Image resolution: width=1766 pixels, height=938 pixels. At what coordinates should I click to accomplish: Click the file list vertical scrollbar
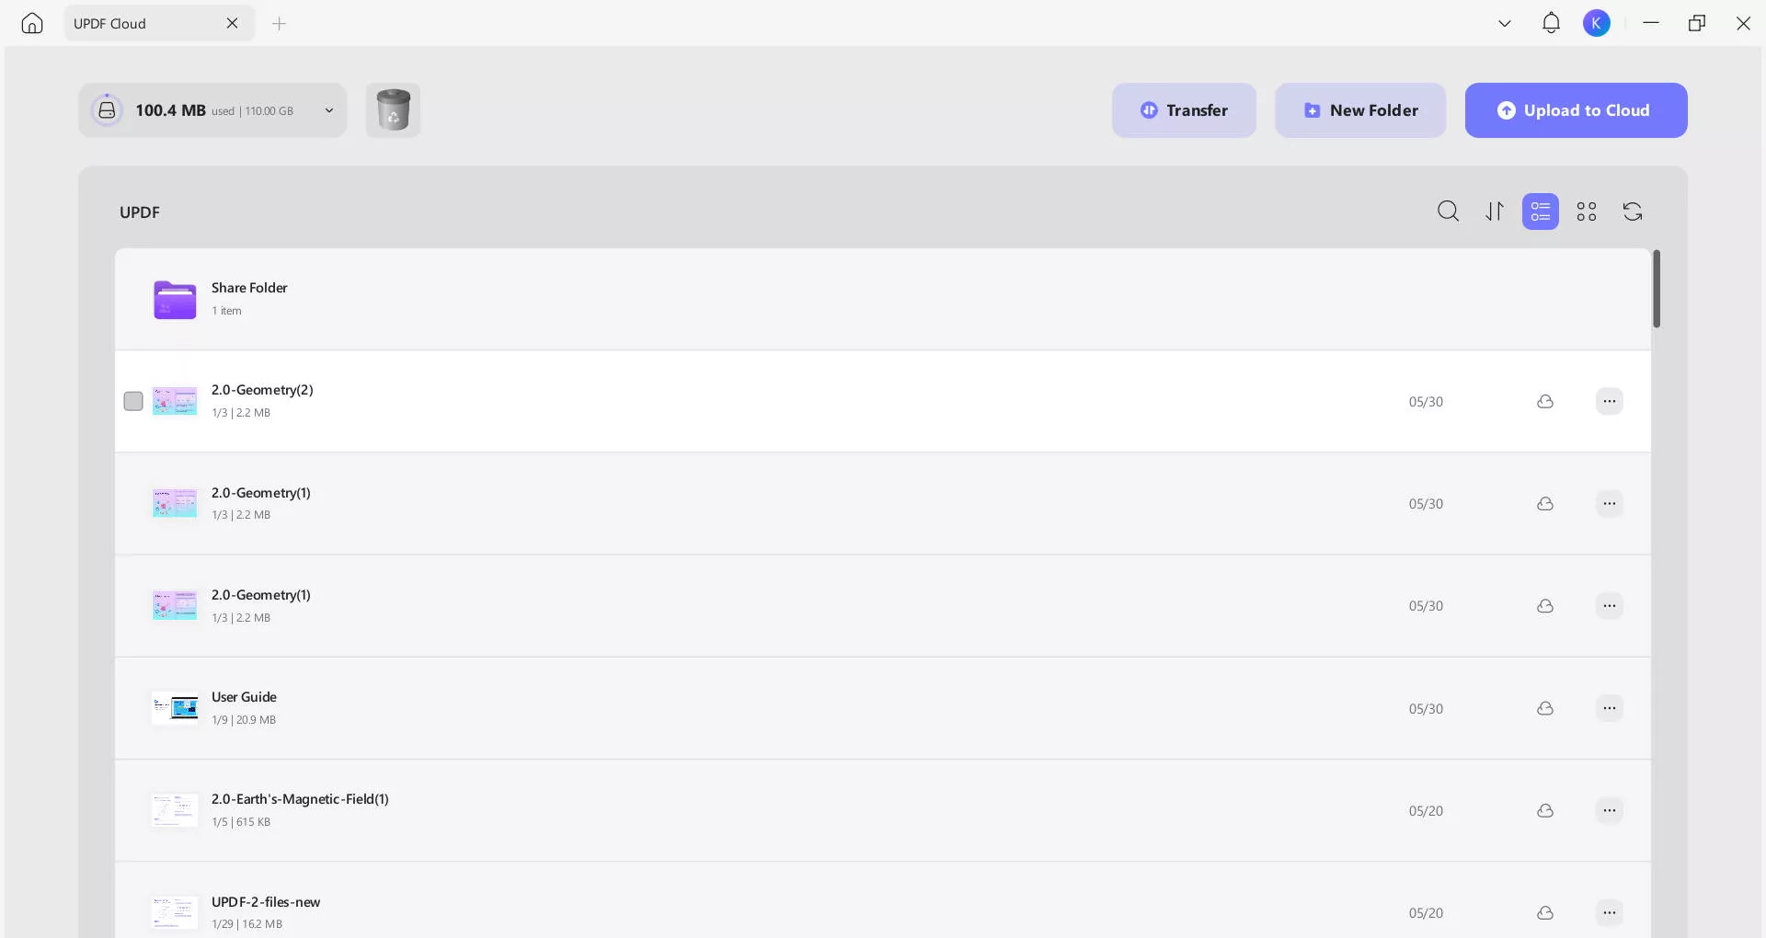pos(1657,289)
